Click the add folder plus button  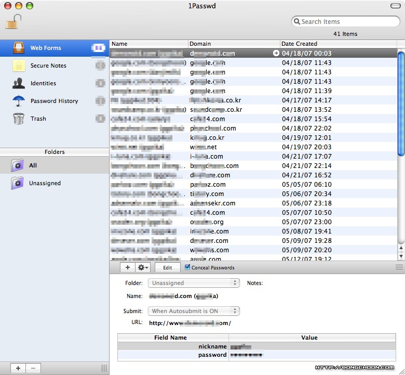click(18, 368)
